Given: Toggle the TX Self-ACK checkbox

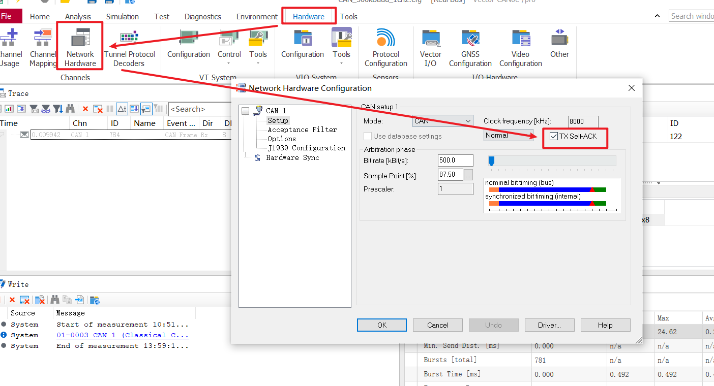Looking at the screenshot, I should coord(554,136).
